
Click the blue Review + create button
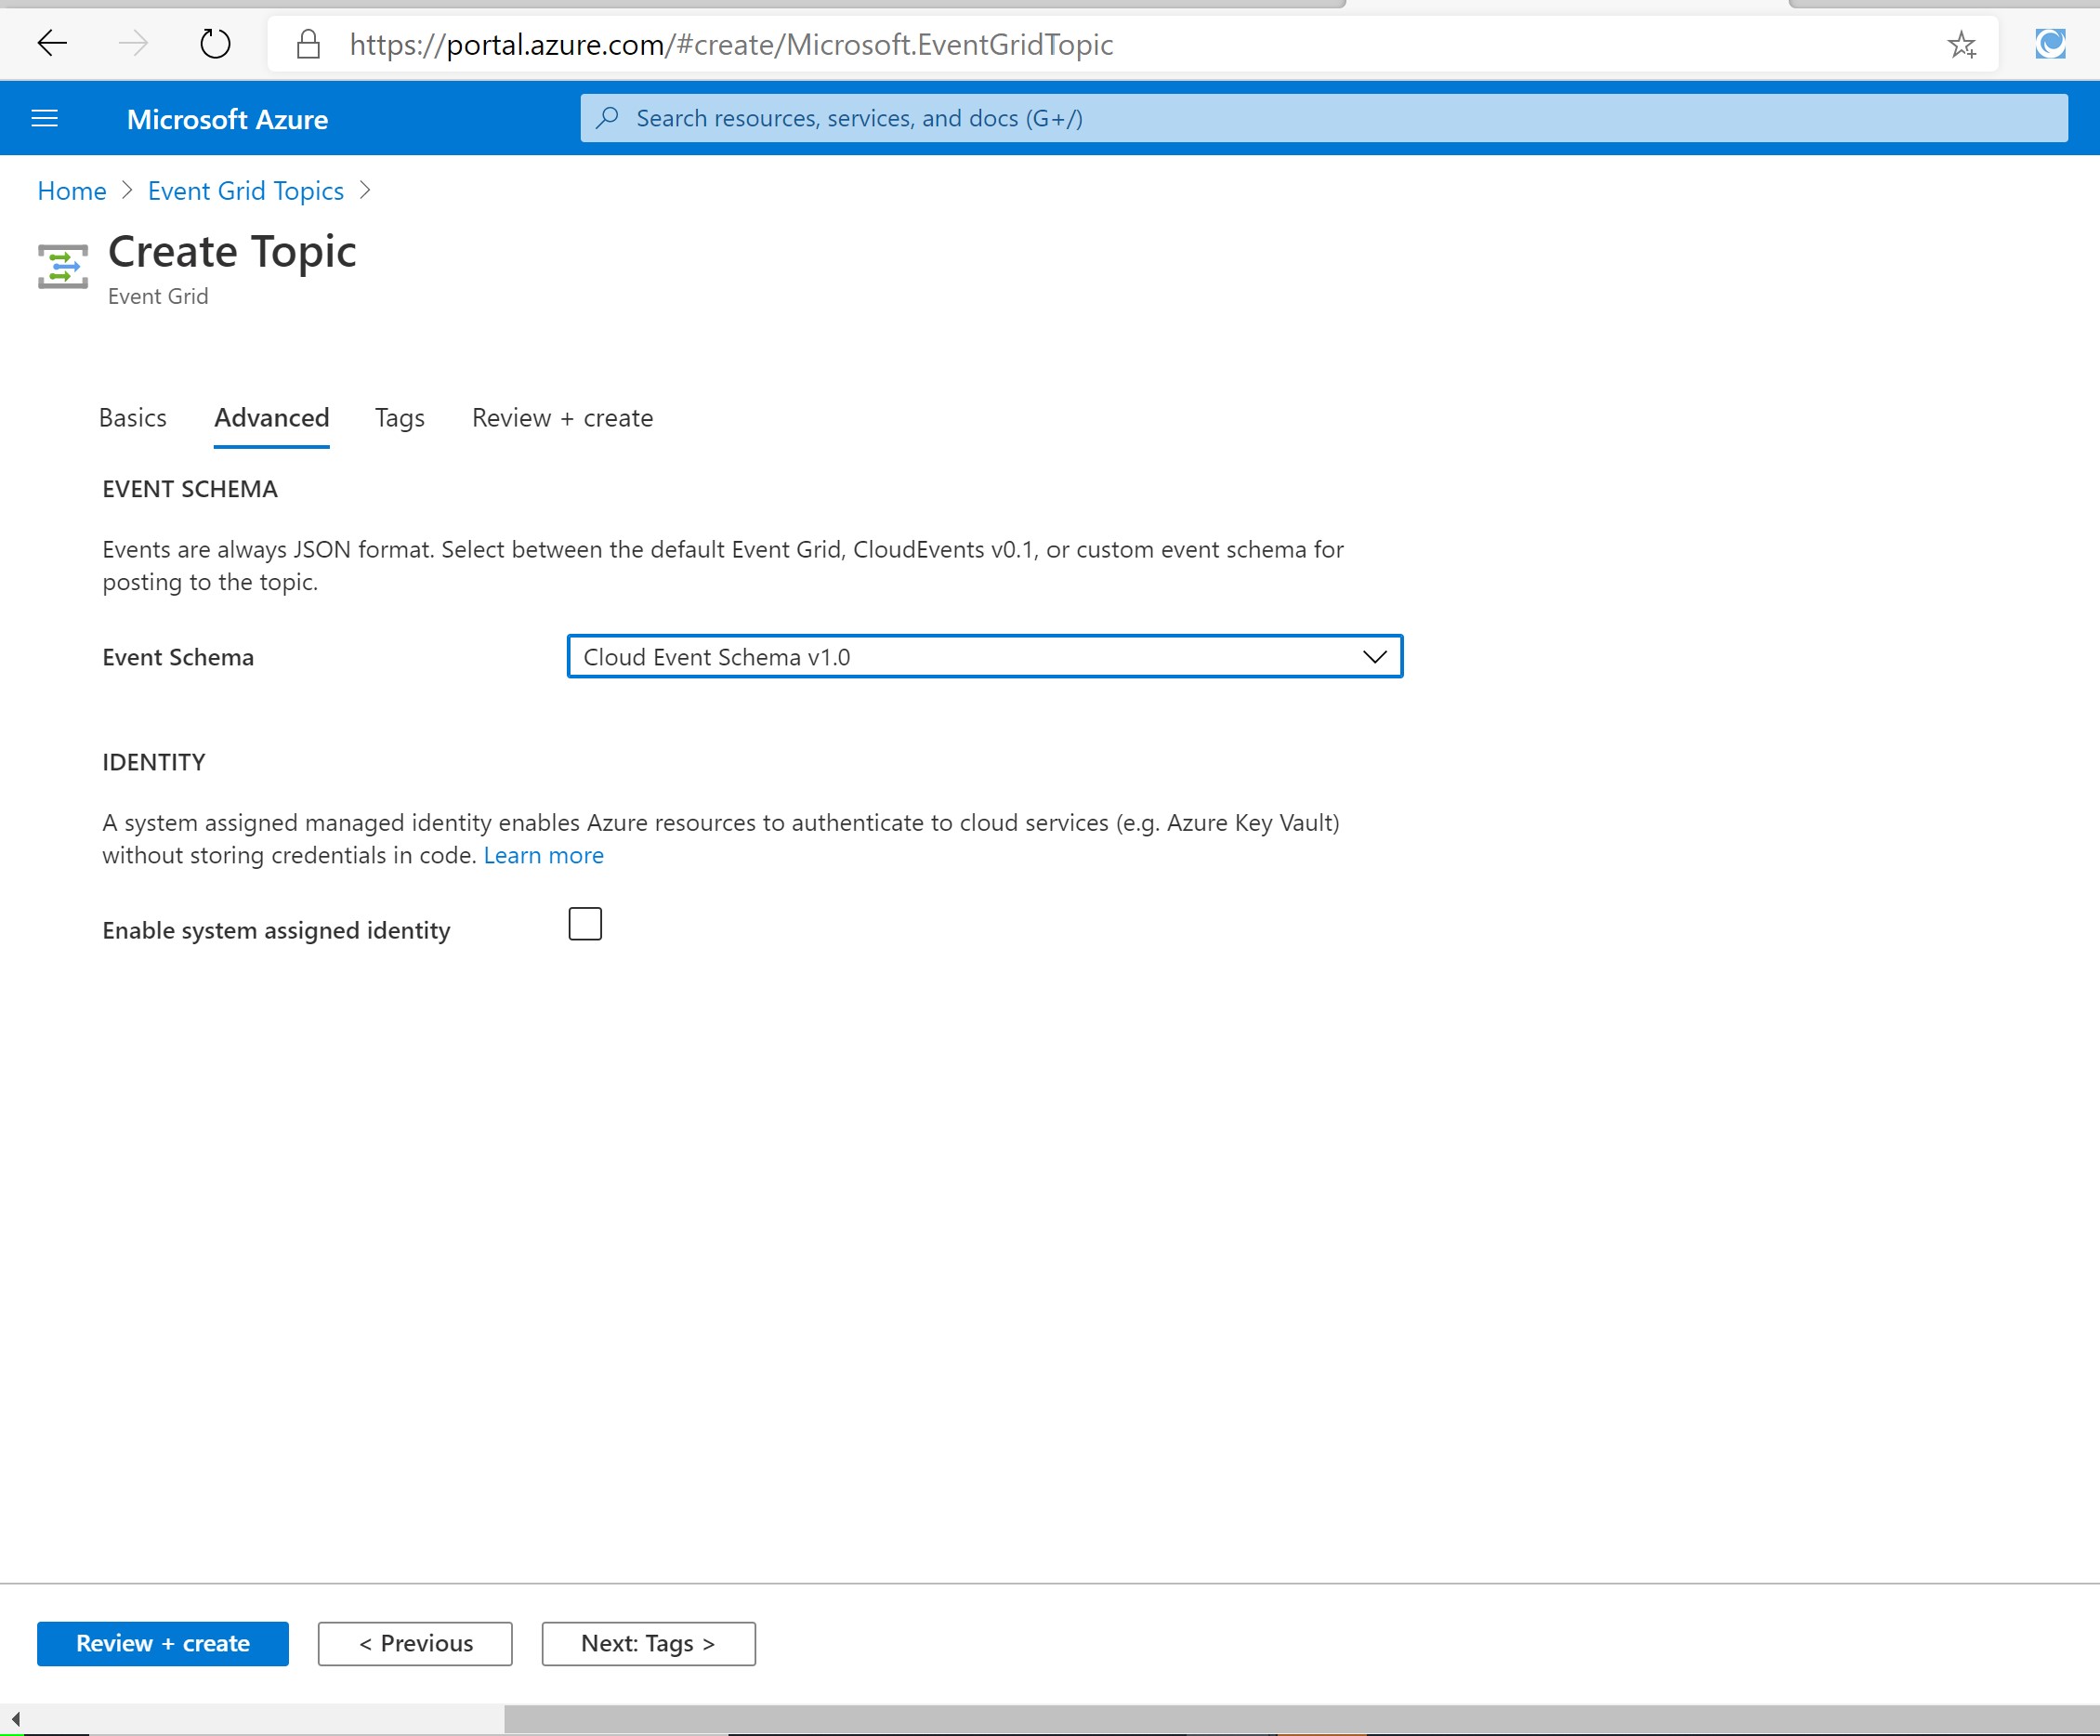[x=163, y=1643]
